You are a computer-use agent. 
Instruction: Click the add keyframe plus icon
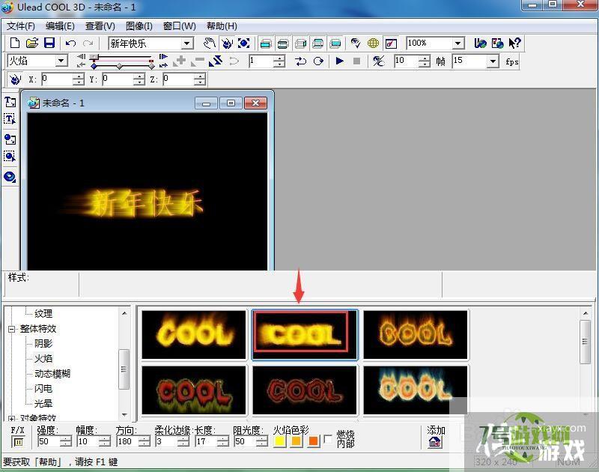tap(180, 61)
